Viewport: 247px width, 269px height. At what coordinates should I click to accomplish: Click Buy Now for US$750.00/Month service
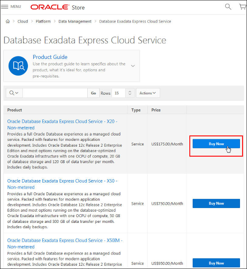(x=216, y=204)
